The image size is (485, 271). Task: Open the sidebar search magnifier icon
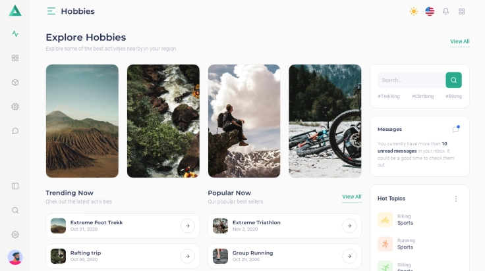coord(15,210)
